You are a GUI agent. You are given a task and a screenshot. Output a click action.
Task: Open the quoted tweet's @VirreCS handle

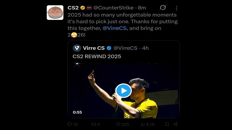(x=125, y=48)
